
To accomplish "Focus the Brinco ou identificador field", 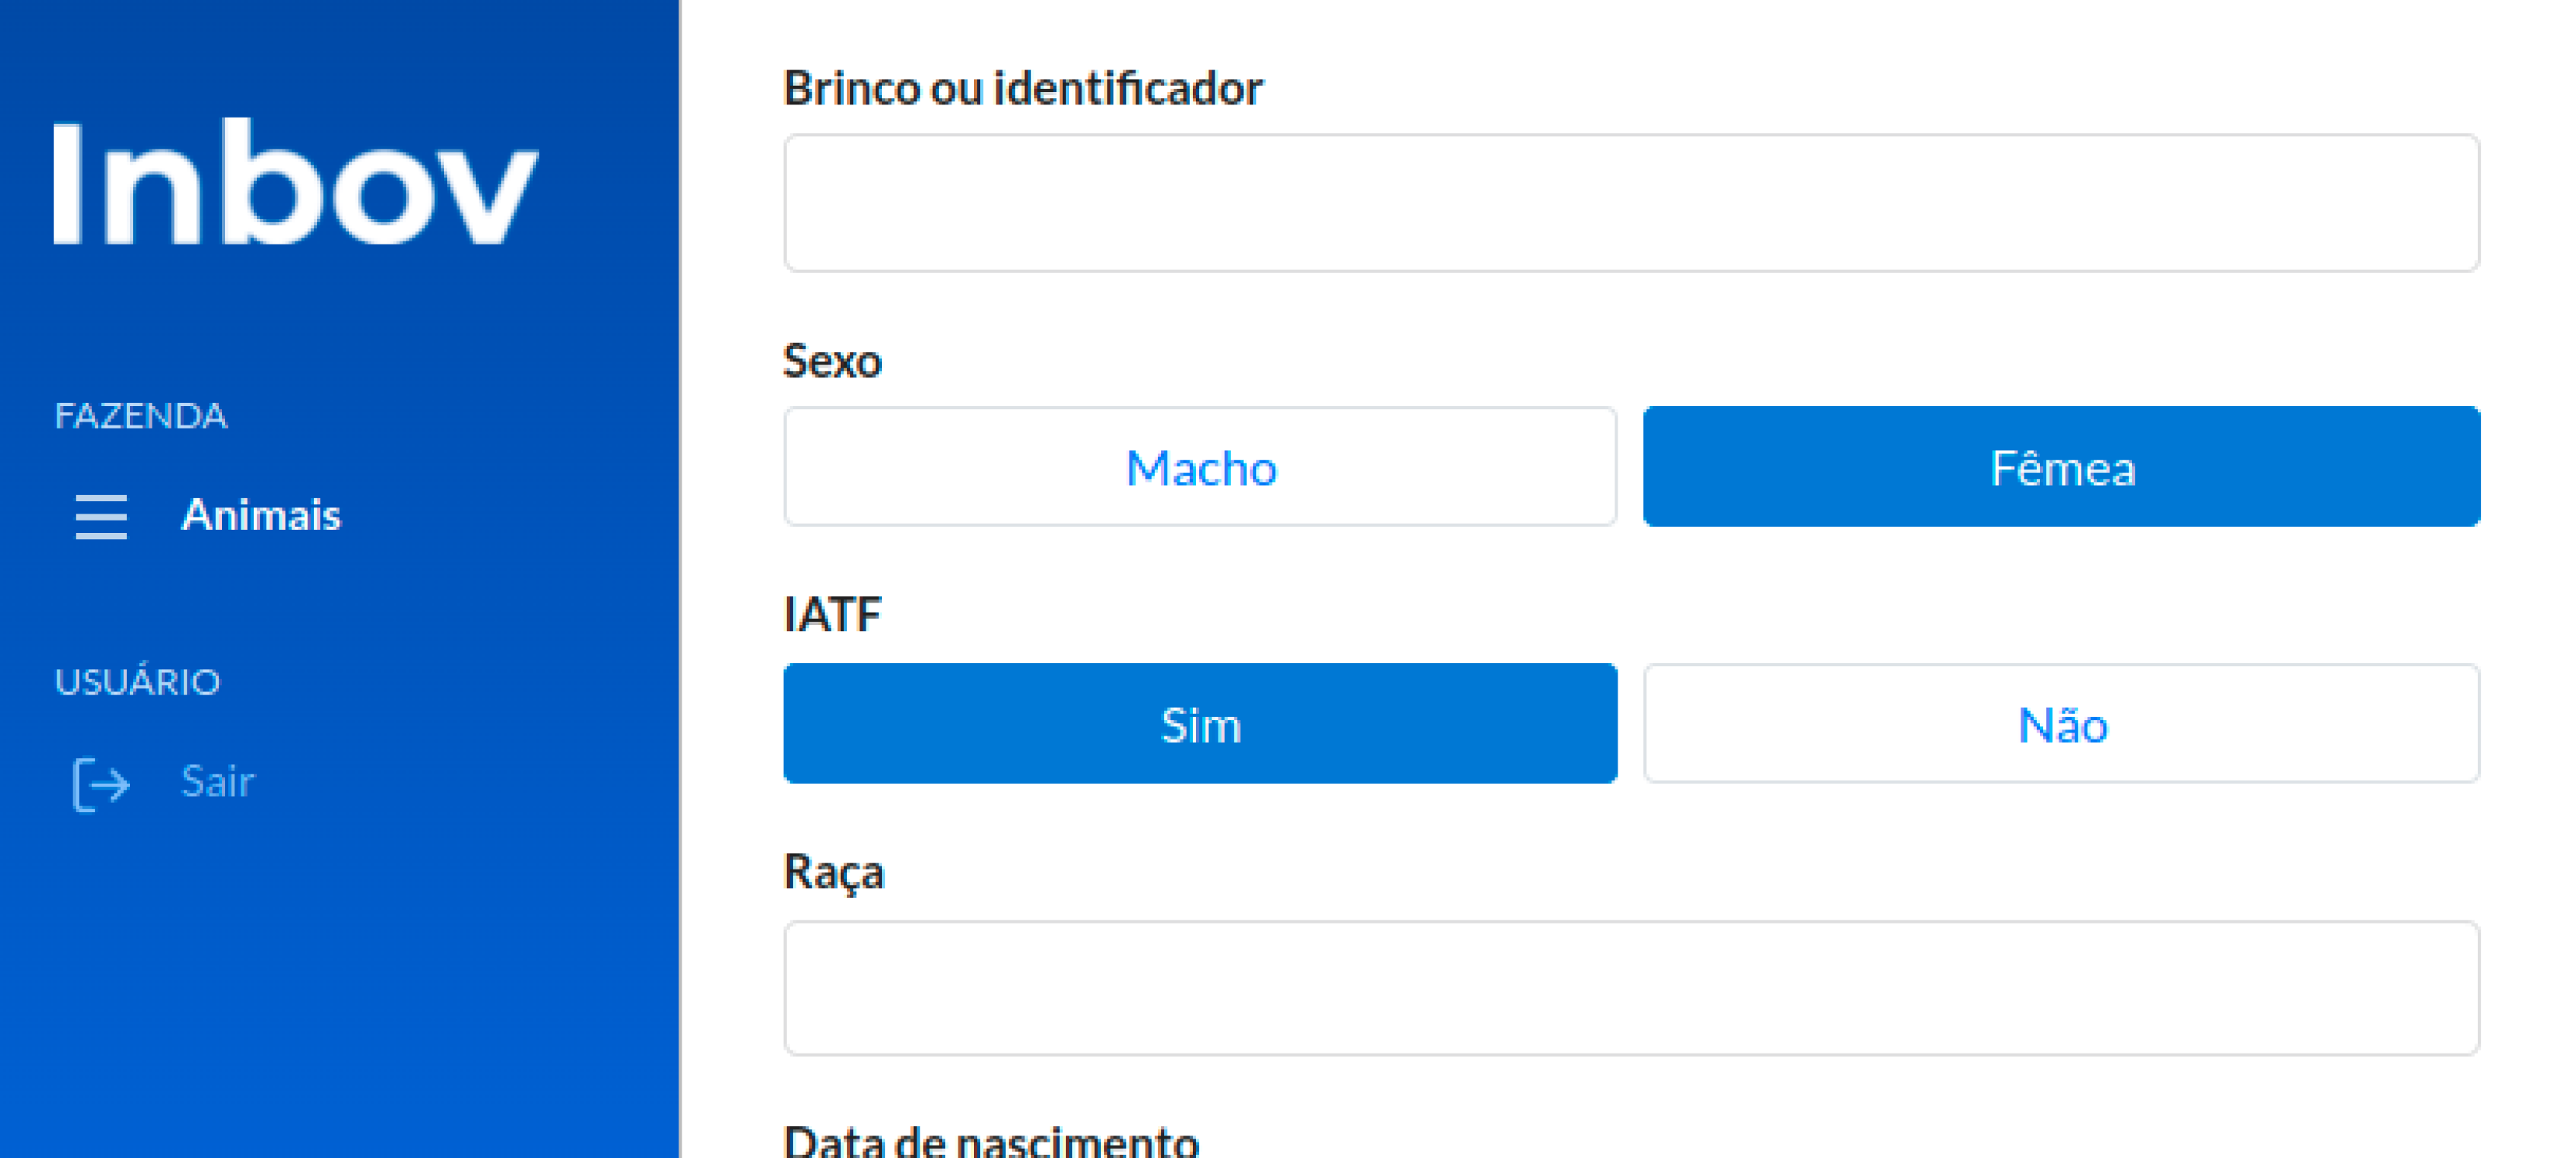I will [1630, 203].
